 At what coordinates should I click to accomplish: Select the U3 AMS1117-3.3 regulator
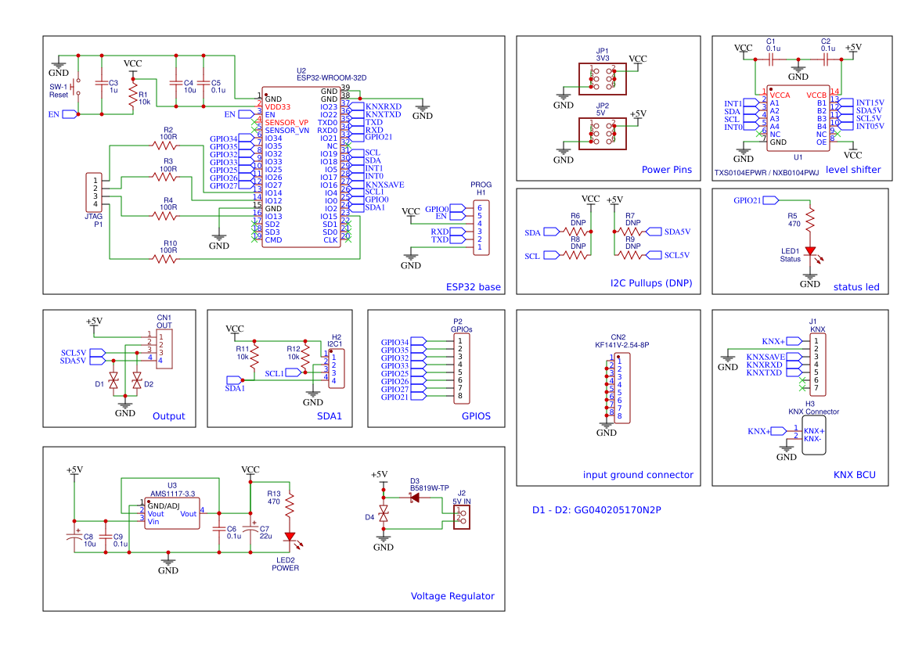coord(172,513)
